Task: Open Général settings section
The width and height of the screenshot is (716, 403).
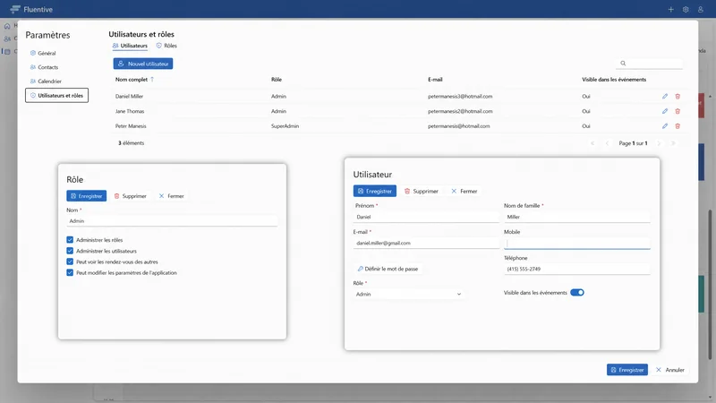Action: tap(43, 53)
